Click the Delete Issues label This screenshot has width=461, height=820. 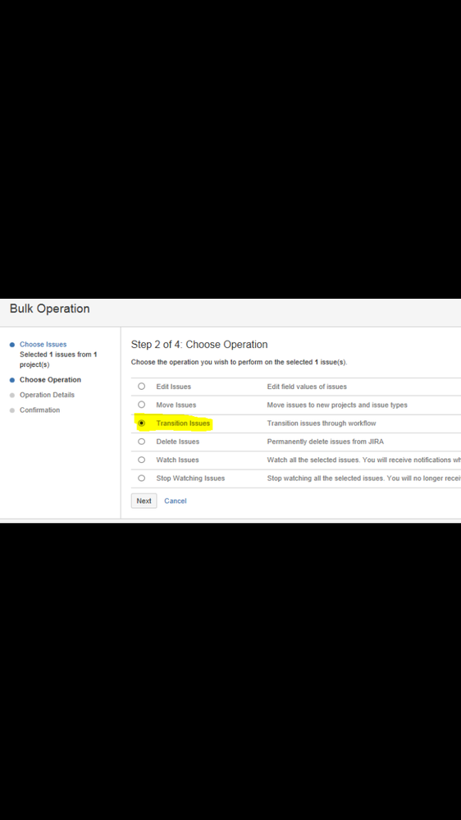click(x=178, y=442)
